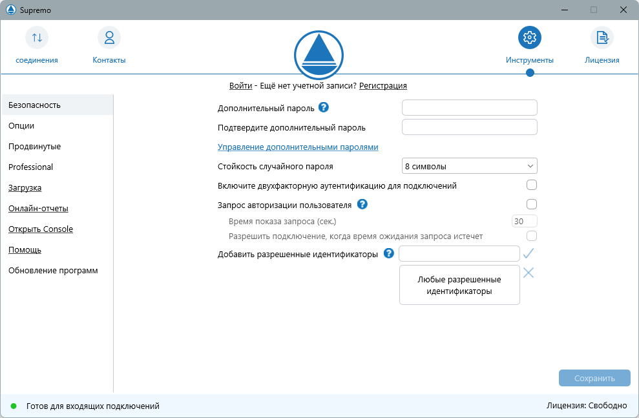Viewport: 639px width, 418px height.
Task: Open the Продвинутые settings section
Action: click(x=57, y=146)
